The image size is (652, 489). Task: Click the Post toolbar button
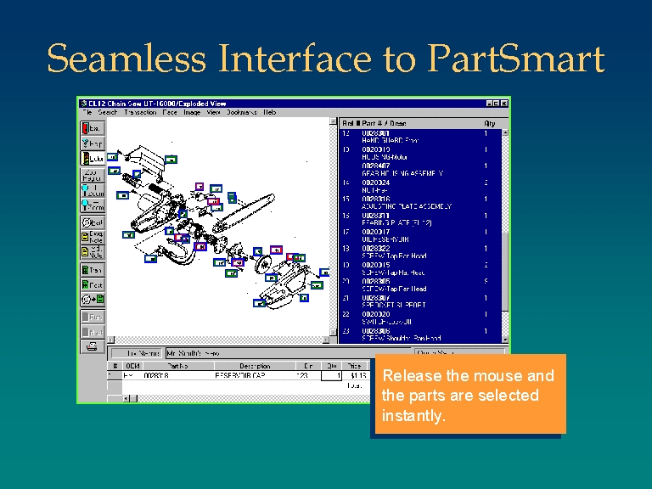(x=93, y=285)
